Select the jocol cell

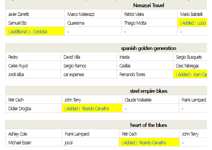90,142
